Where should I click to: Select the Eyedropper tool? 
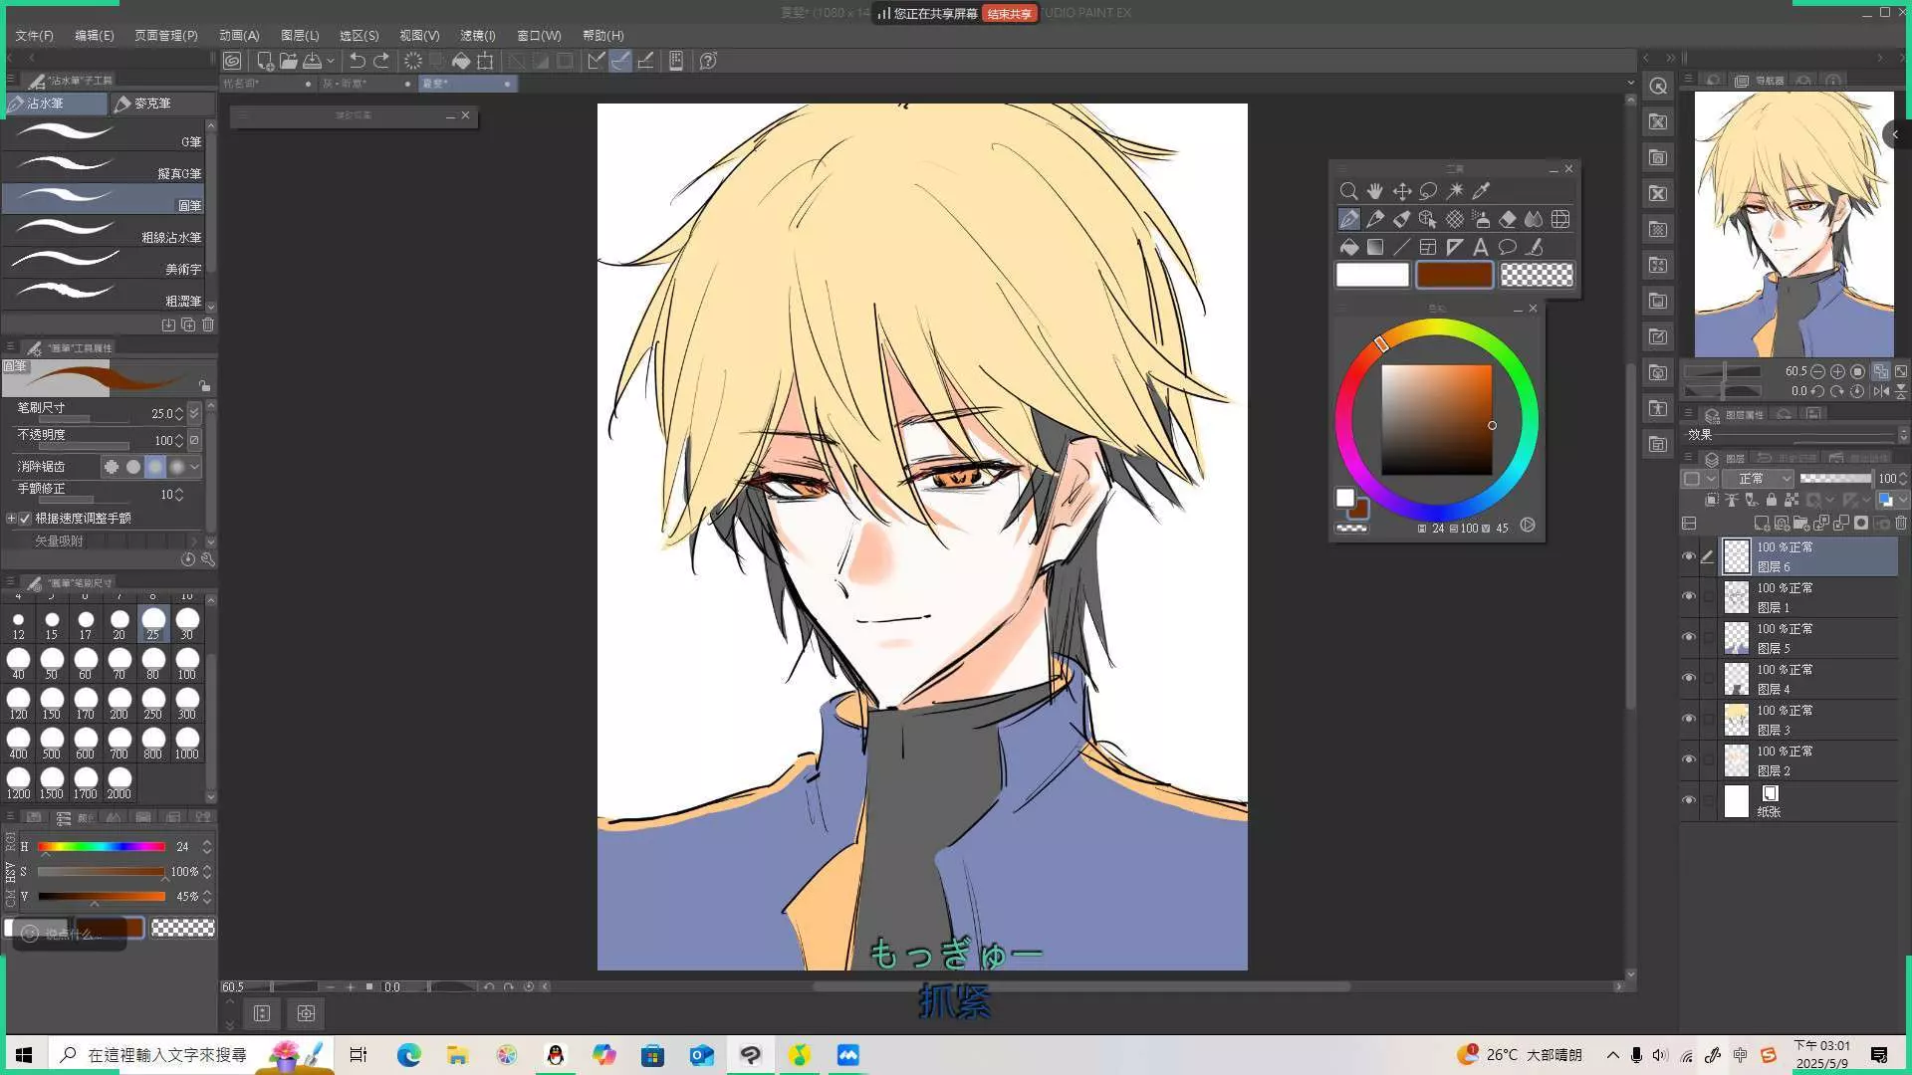pyautogui.click(x=1481, y=191)
